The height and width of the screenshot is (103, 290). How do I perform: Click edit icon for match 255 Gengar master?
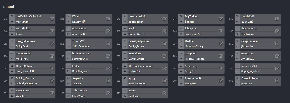pos(277,44)
